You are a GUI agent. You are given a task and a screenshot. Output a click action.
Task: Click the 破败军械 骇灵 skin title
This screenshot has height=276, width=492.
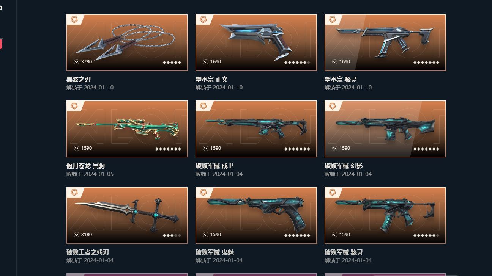coord(344,252)
